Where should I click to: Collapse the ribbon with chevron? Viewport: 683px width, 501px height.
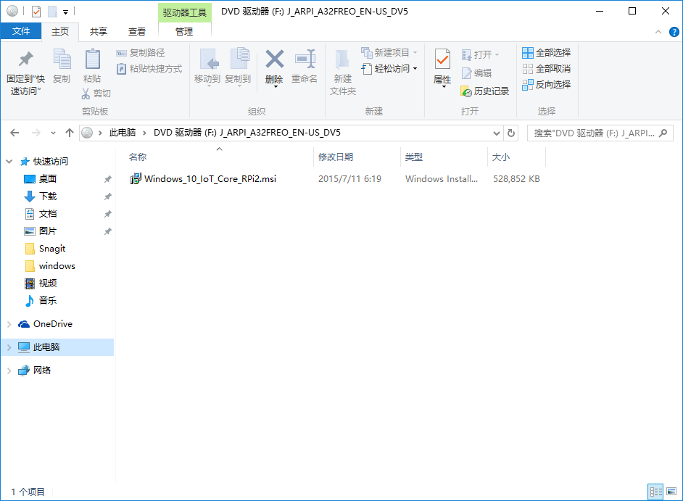[x=658, y=32]
